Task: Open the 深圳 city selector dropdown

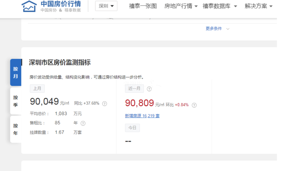Action: tap(106, 6)
